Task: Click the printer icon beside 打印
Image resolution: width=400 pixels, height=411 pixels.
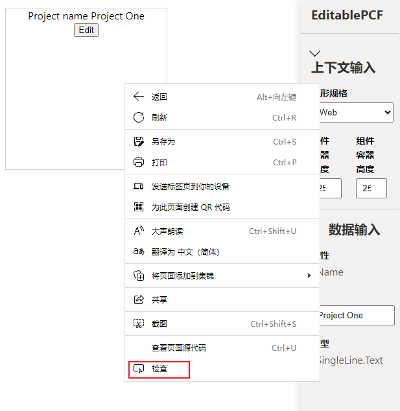Action: (x=138, y=162)
